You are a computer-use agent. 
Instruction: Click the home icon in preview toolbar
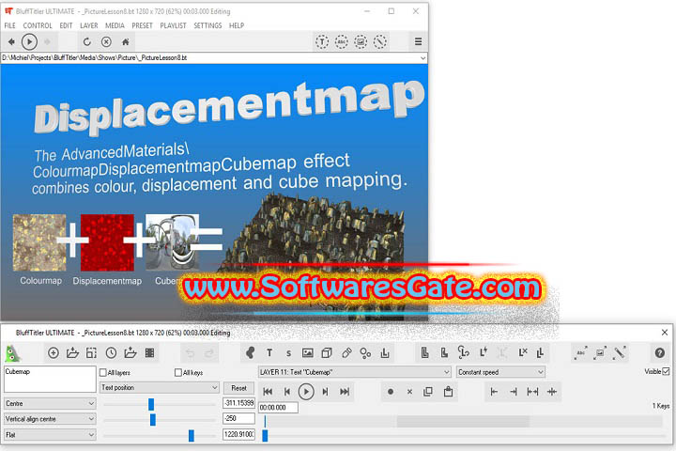coord(126,42)
